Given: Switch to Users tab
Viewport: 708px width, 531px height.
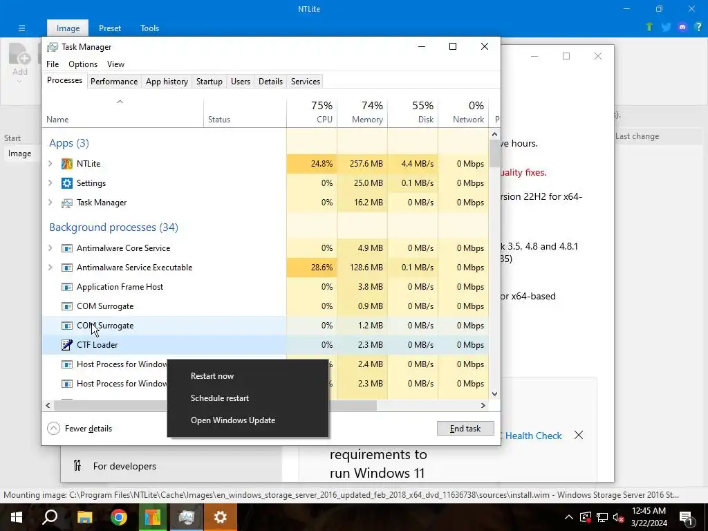Looking at the screenshot, I should point(240,82).
